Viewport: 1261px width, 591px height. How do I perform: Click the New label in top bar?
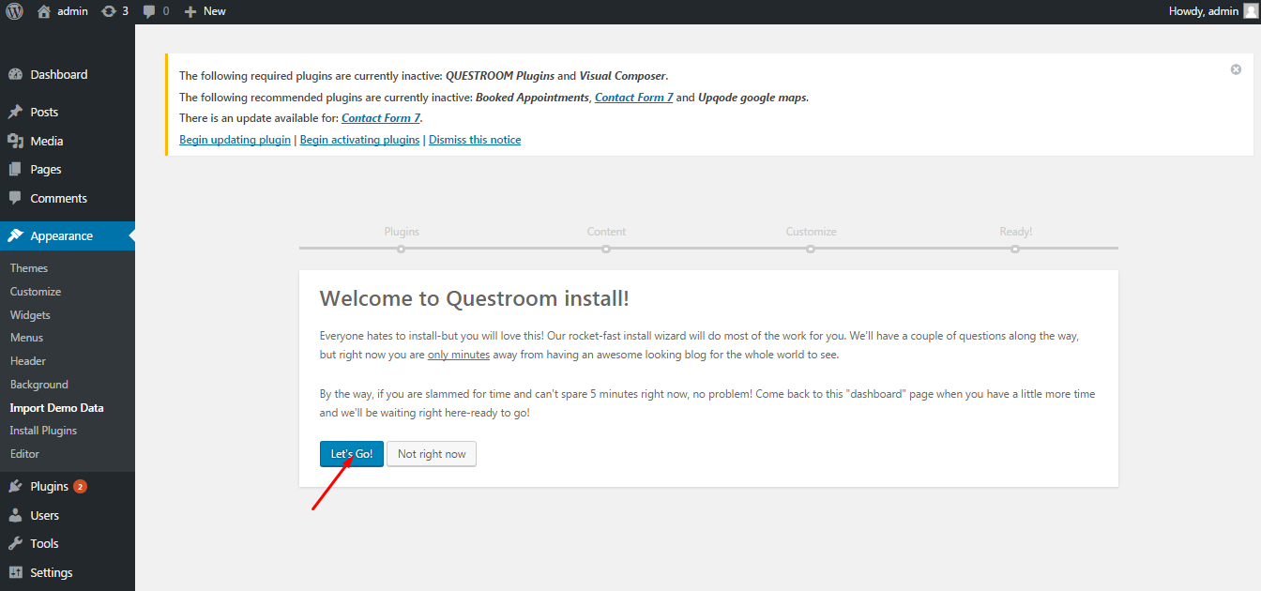tap(215, 11)
